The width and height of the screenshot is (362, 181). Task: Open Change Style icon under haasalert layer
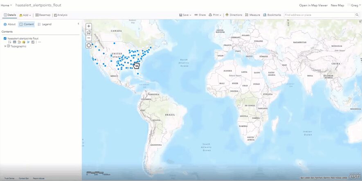coord(19,42)
